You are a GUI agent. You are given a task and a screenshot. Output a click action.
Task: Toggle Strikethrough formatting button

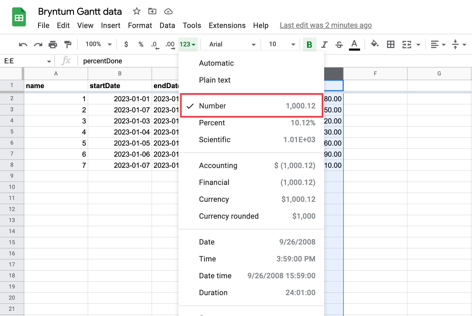pos(339,44)
